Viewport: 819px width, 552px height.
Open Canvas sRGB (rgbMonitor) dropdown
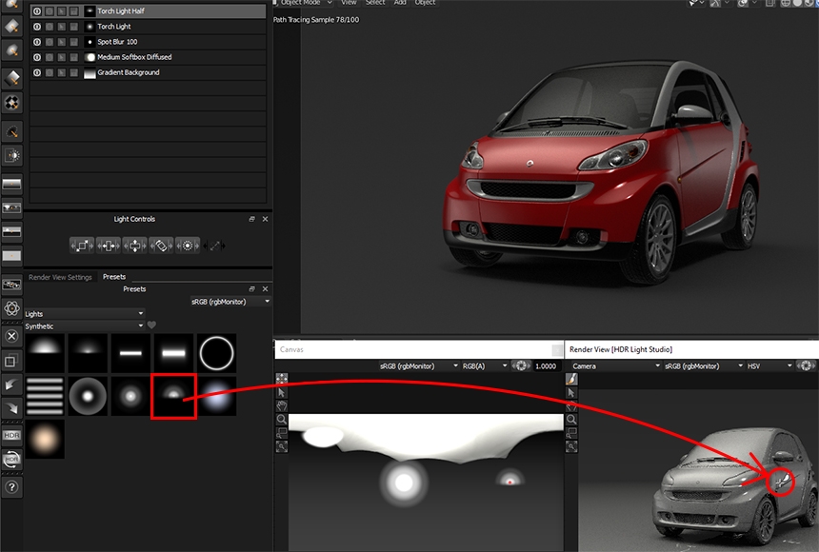click(419, 366)
